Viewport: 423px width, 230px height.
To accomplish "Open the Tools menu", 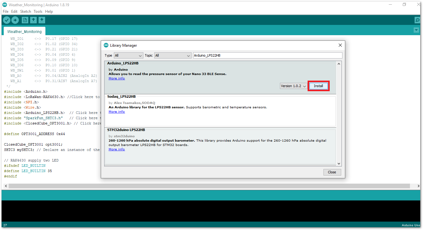I will 38,12.
